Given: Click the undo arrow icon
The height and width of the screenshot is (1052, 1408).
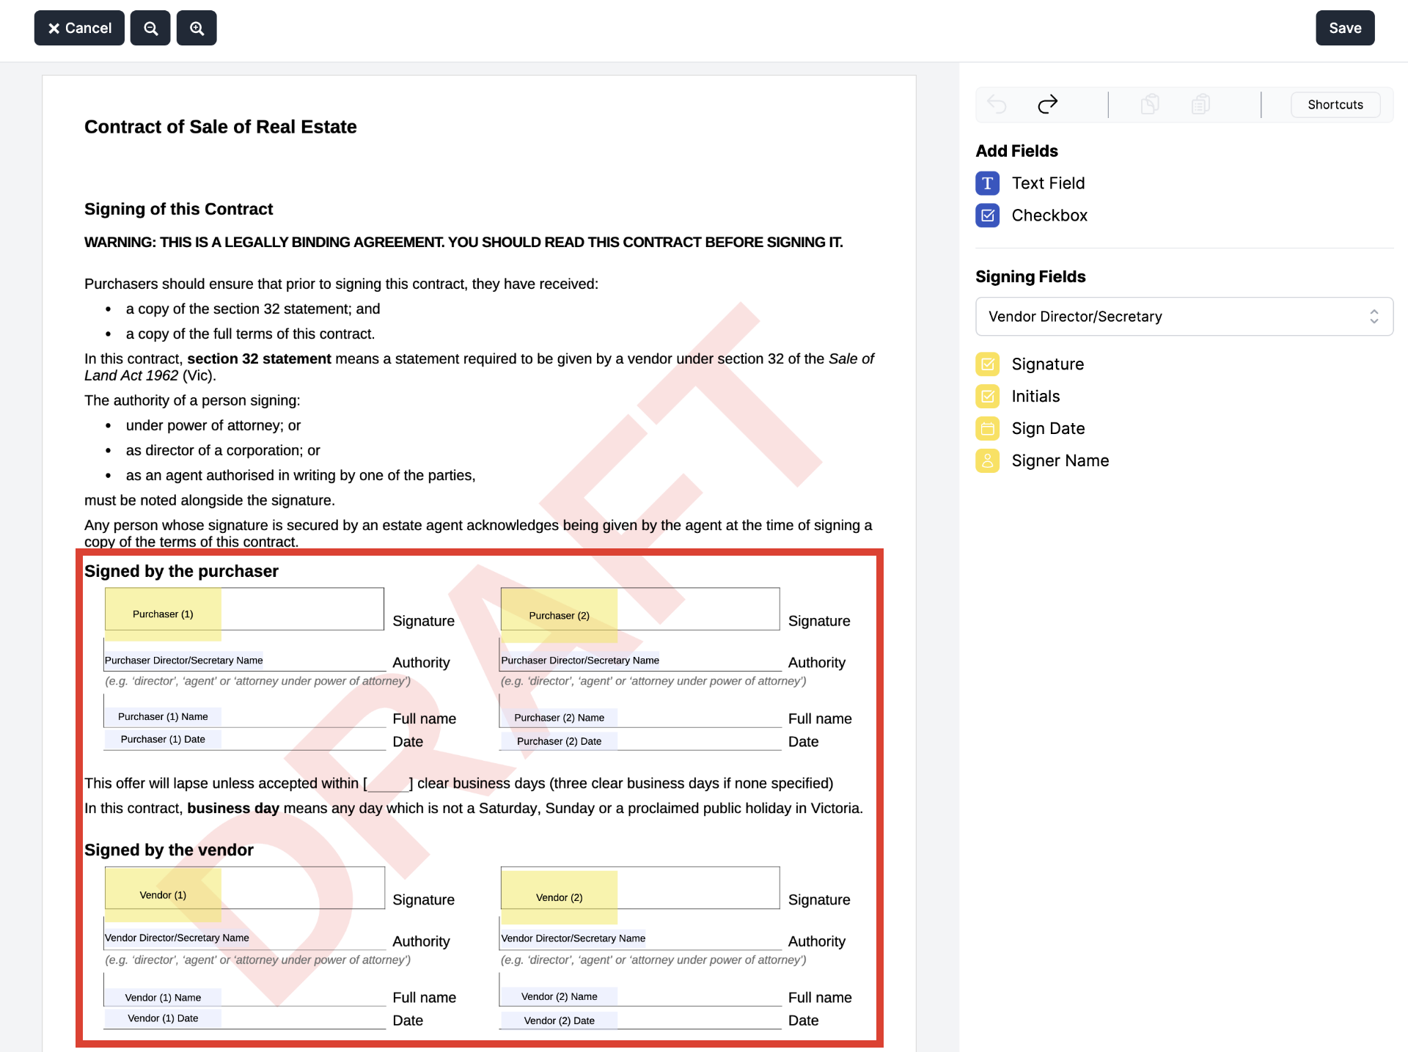Looking at the screenshot, I should tap(997, 104).
